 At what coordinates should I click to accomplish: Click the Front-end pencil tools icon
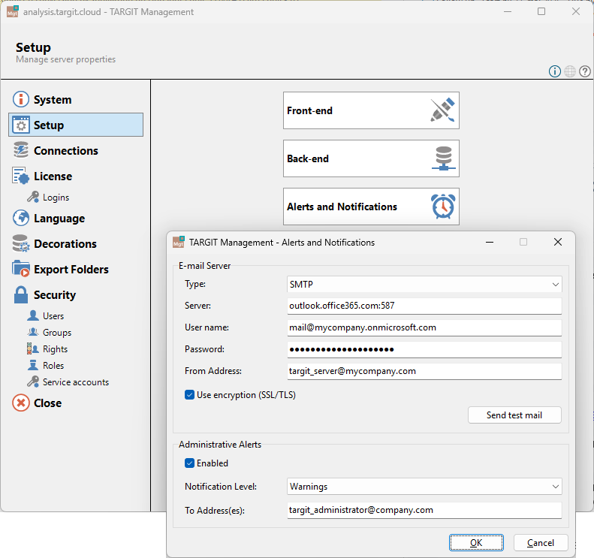pyautogui.click(x=442, y=110)
